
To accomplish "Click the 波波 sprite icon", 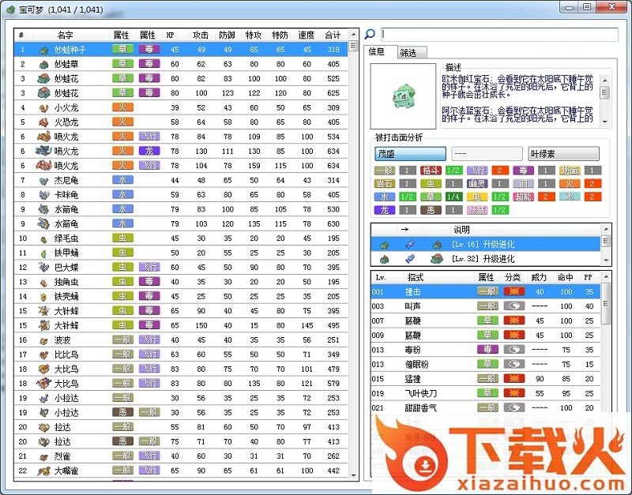I will tap(43, 340).
